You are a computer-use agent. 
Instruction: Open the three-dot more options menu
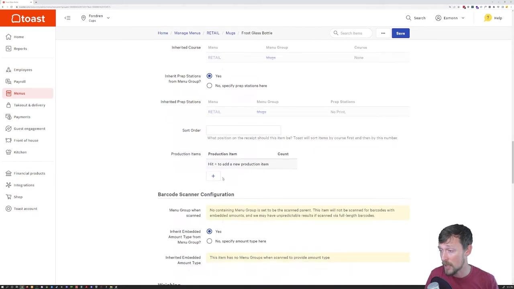383,33
